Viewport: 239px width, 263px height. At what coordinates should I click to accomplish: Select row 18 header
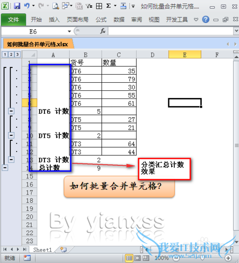tap(30, 200)
